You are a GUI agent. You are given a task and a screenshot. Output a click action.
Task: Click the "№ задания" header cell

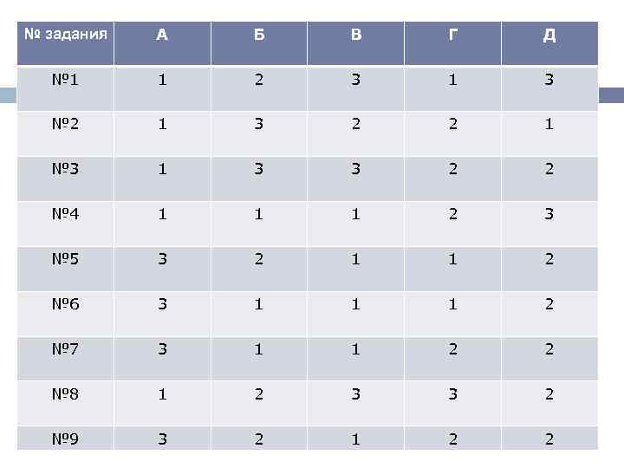click(x=66, y=36)
